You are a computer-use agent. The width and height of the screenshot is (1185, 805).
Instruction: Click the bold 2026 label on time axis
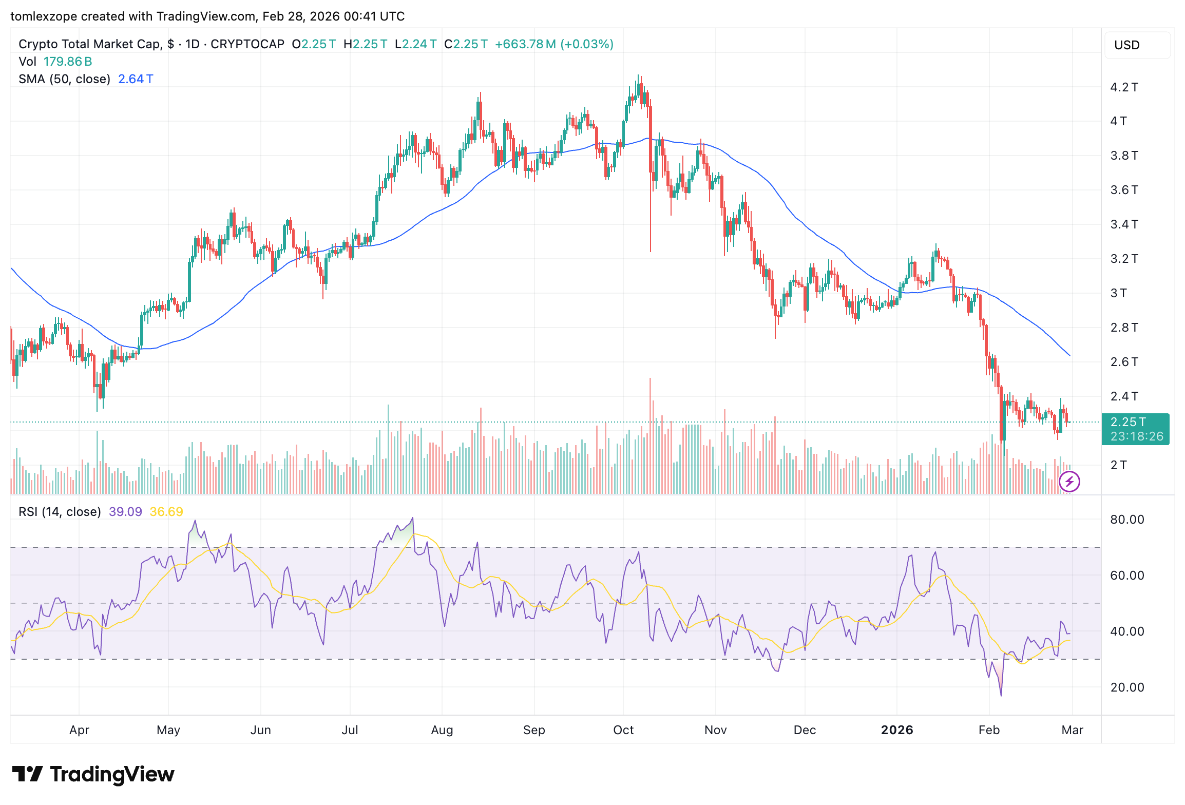coord(897,730)
